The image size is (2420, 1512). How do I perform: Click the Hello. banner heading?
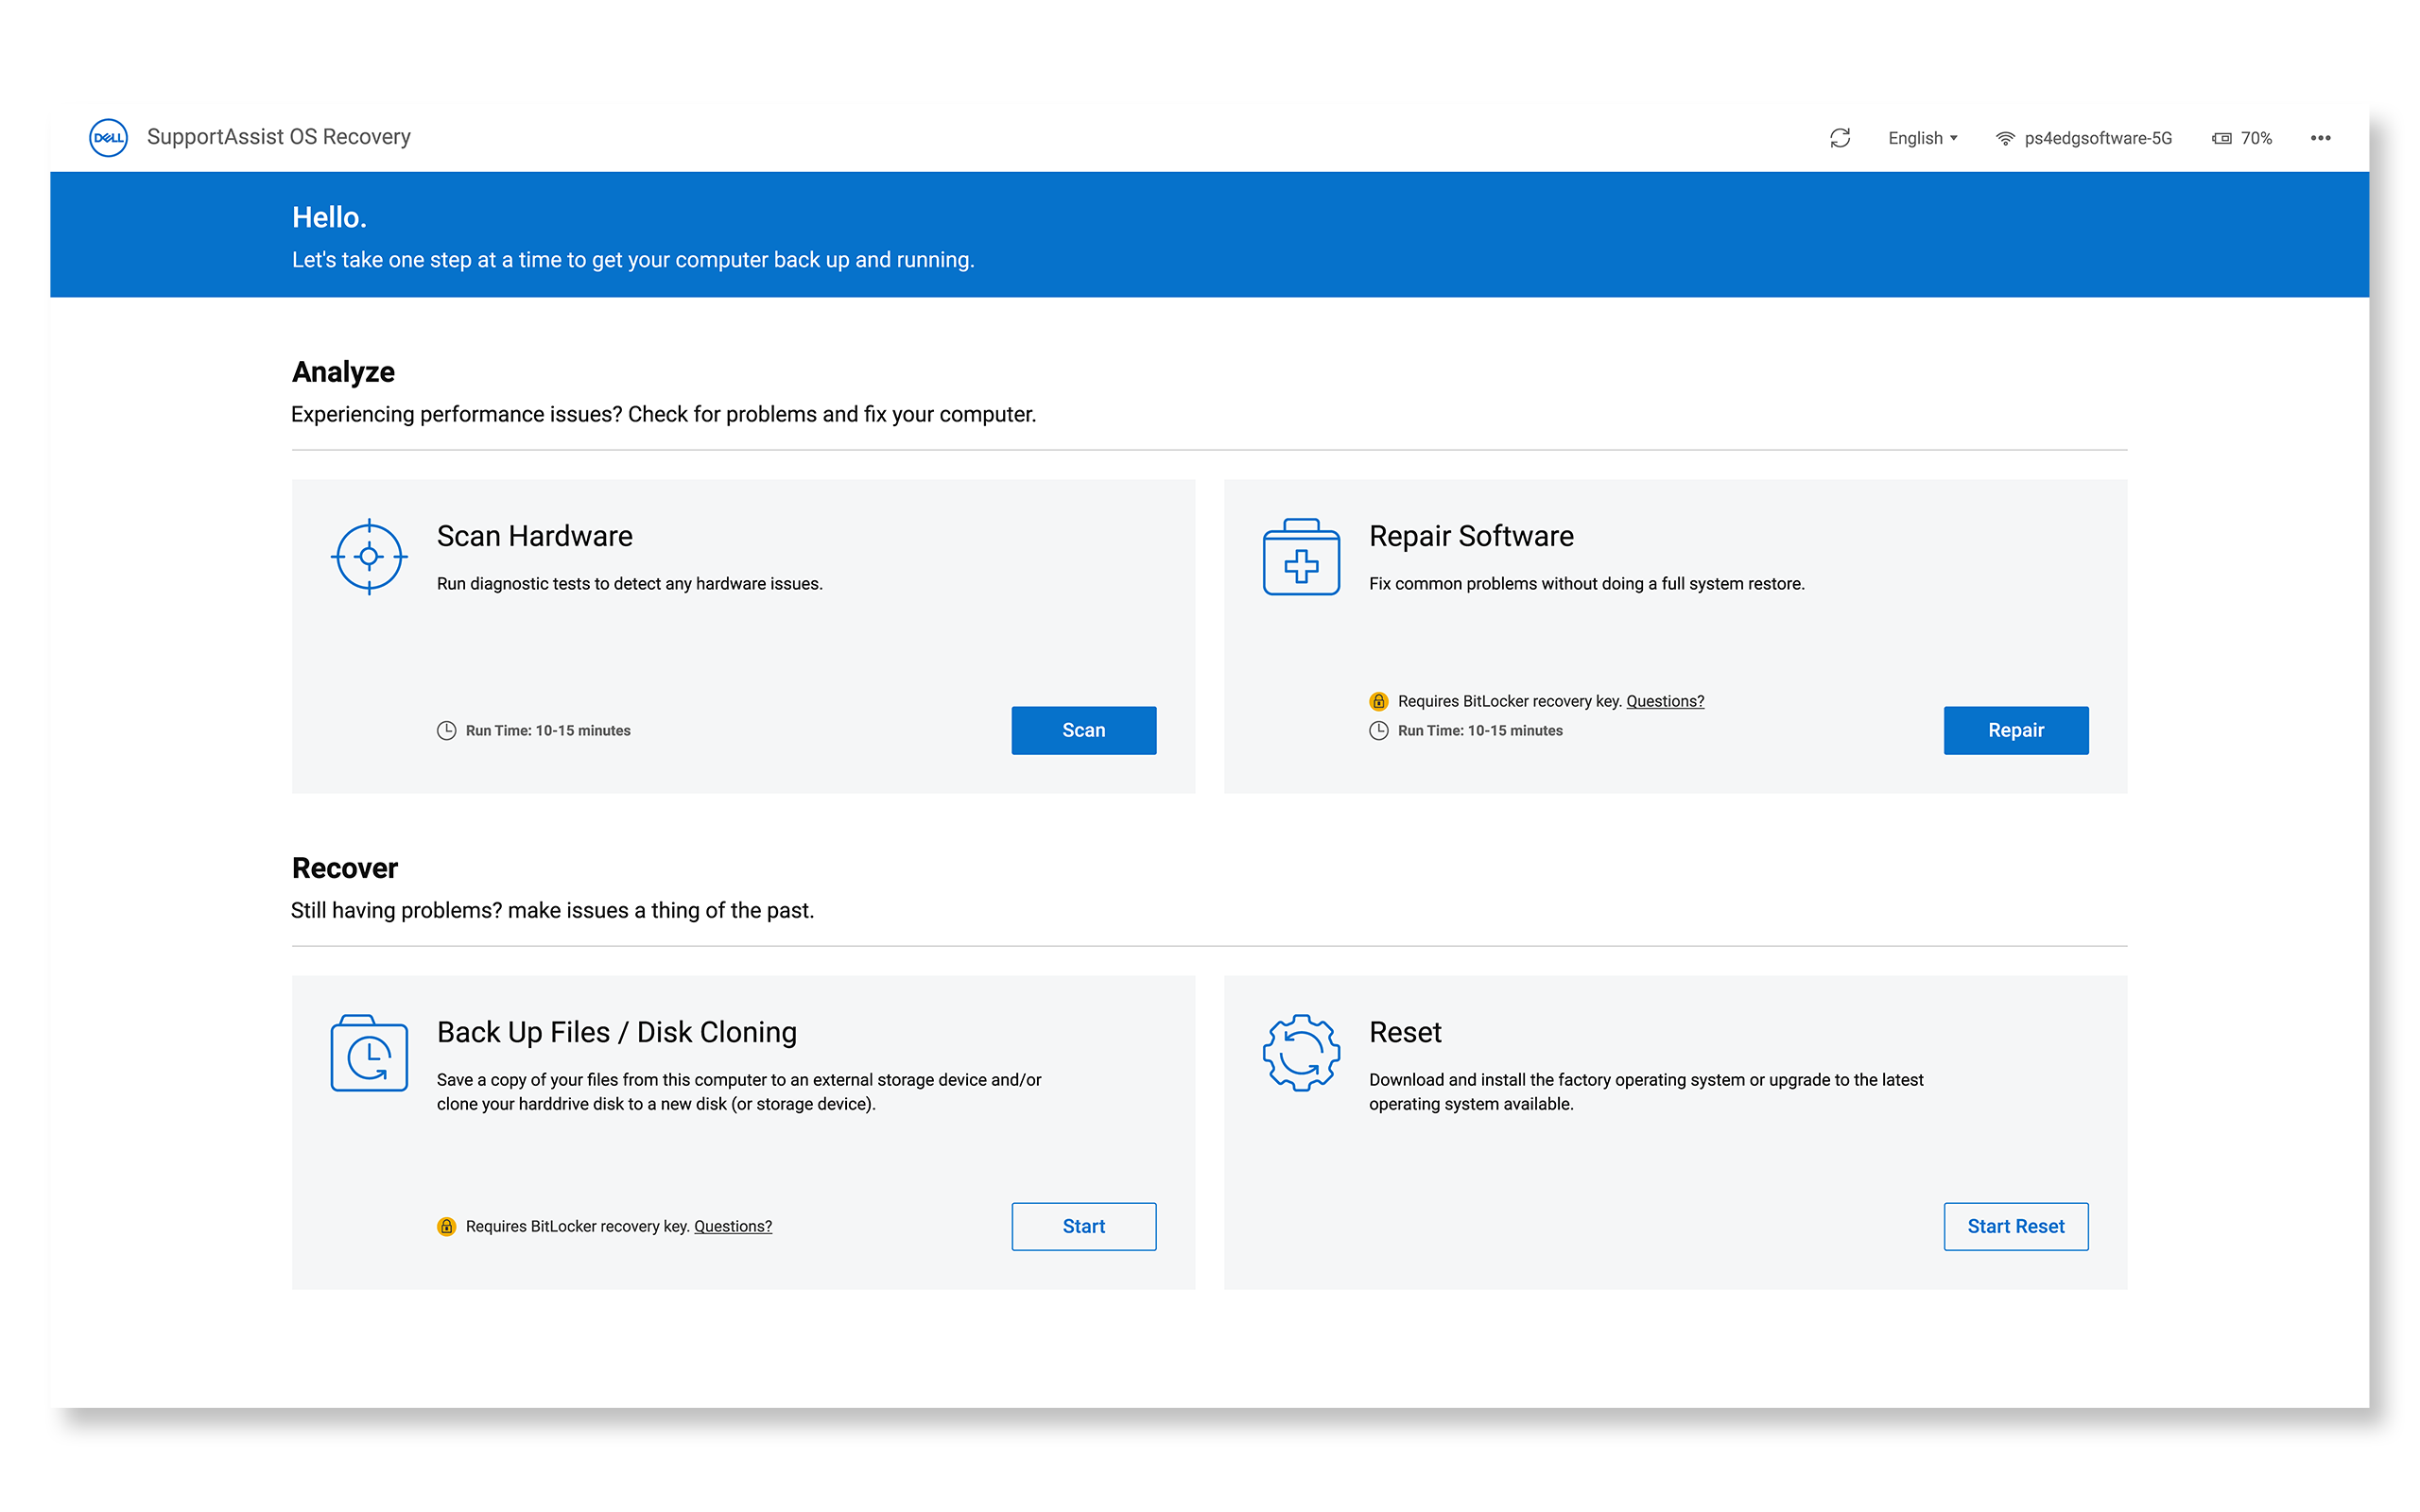click(x=330, y=217)
